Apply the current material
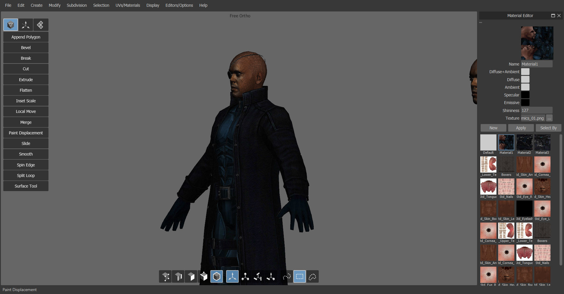The width and height of the screenshot is (564, 294). tap(521, 128)
